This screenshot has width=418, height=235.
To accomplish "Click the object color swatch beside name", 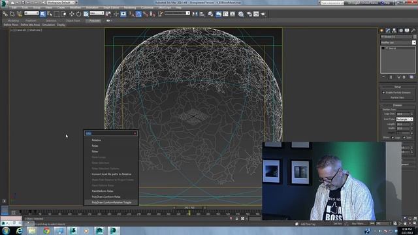I will click(415, 37).
